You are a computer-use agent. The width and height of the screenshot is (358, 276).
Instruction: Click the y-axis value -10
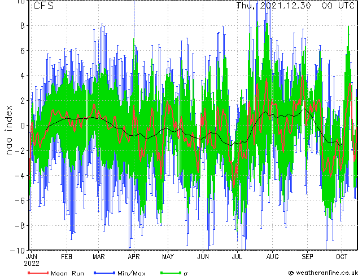(18, 251)
